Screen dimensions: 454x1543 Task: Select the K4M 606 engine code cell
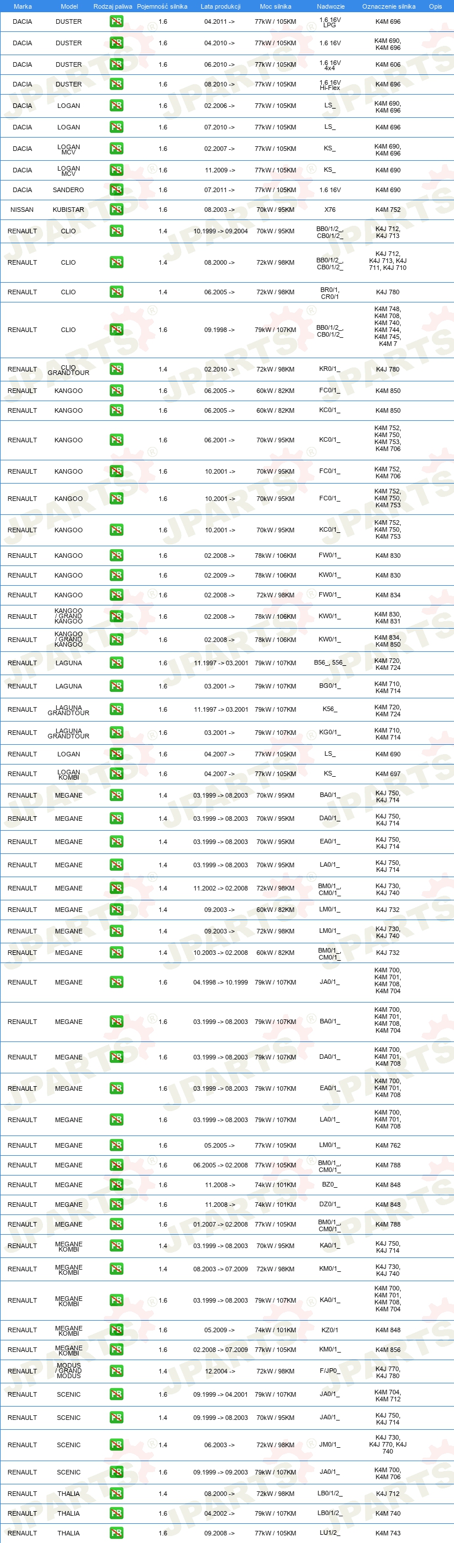click(388, 64)
